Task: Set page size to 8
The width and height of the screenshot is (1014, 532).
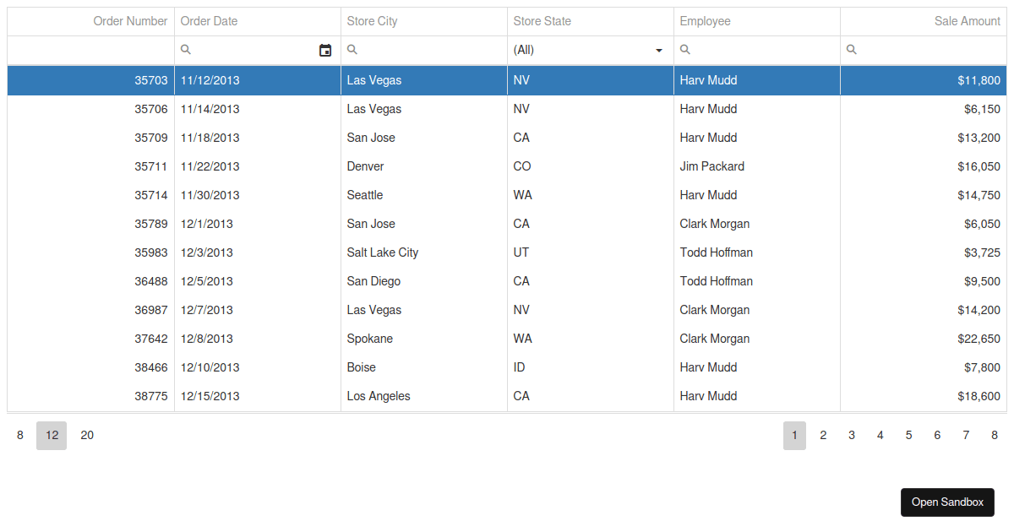Action: [x=19, y=435]
